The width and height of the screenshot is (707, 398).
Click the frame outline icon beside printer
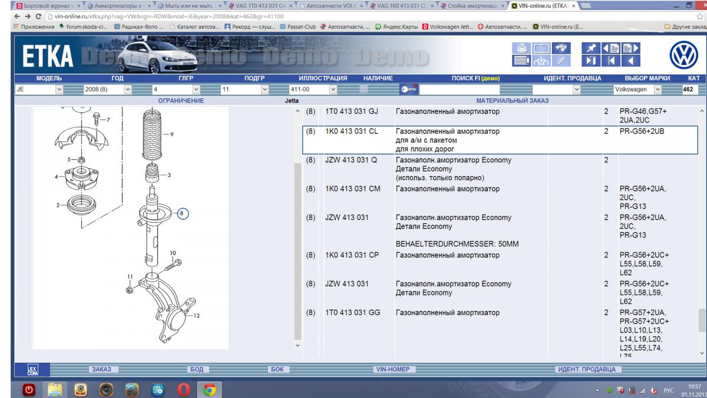[x=541, y=48]
